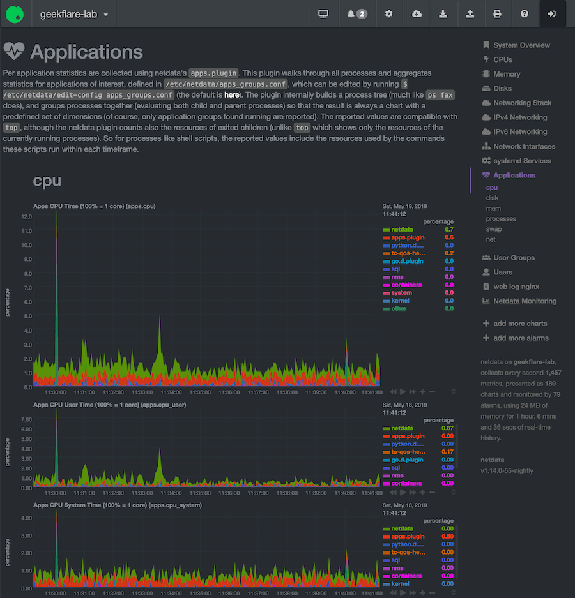Click the print dashboard icon

(498, 13)
